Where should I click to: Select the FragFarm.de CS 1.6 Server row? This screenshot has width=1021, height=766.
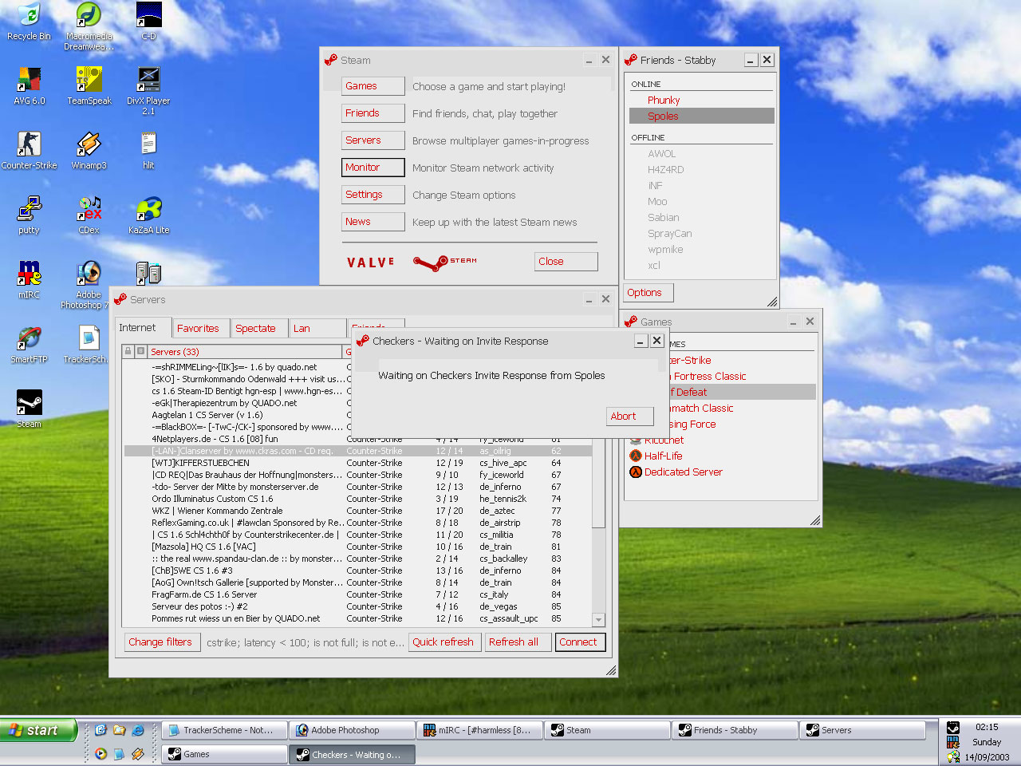click(358, 594)
